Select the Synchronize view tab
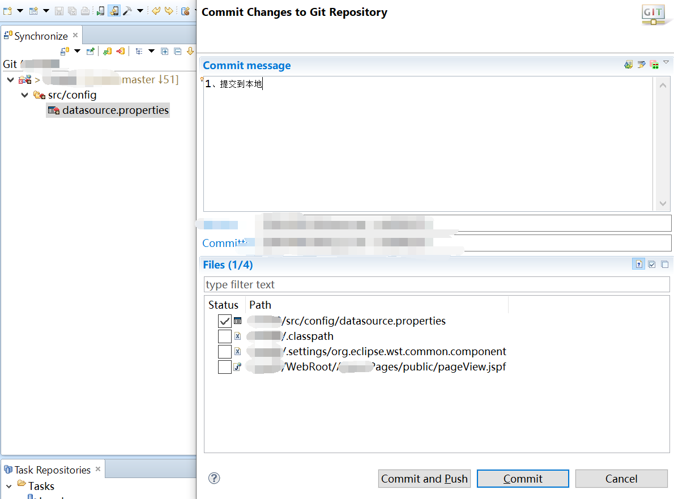674x499 pixels. coord(41,36)
